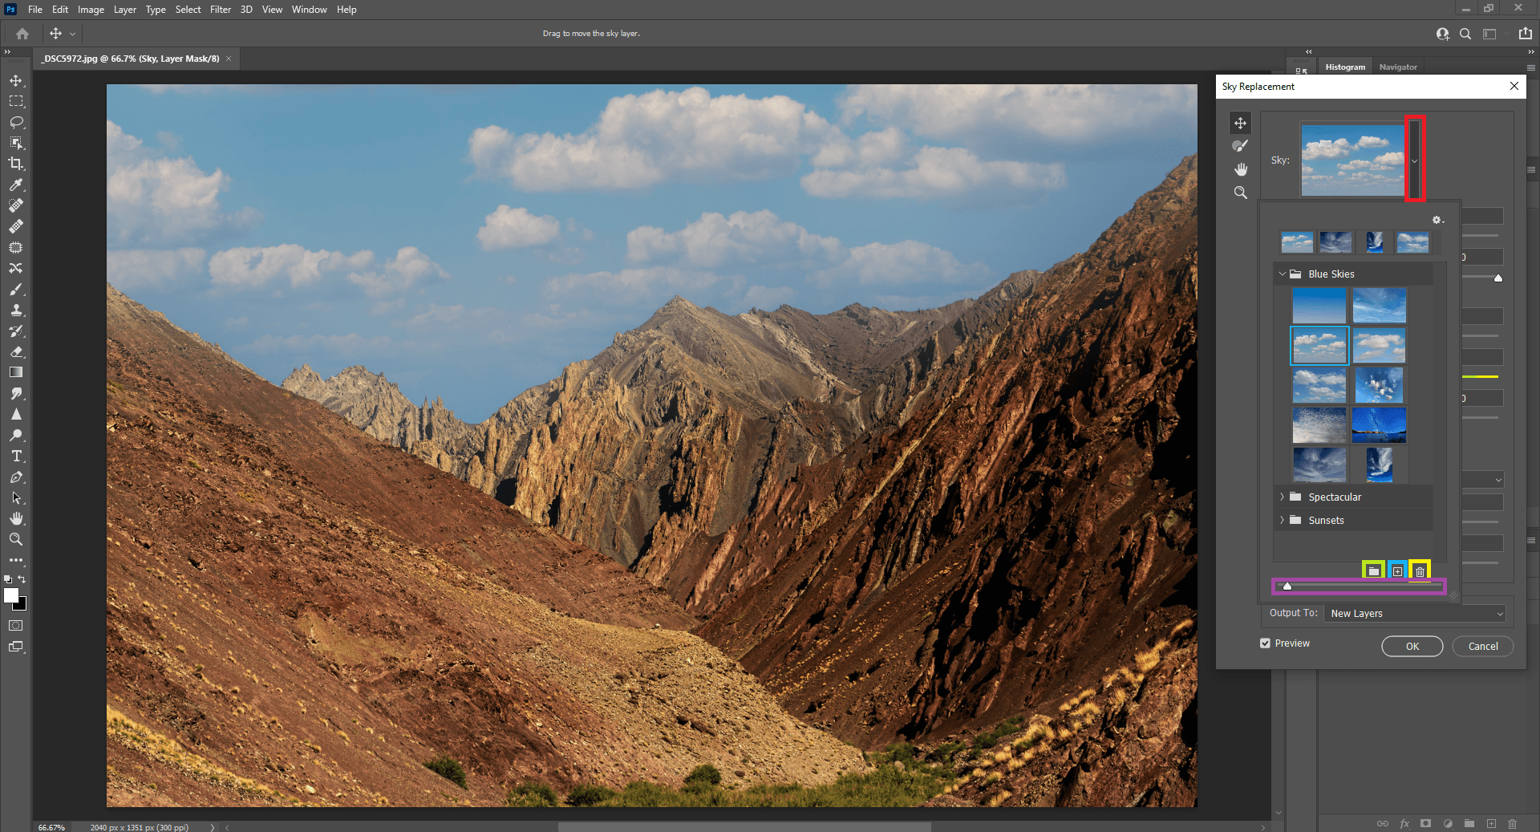Open the Output To dropdown

tap(1416, 614)
